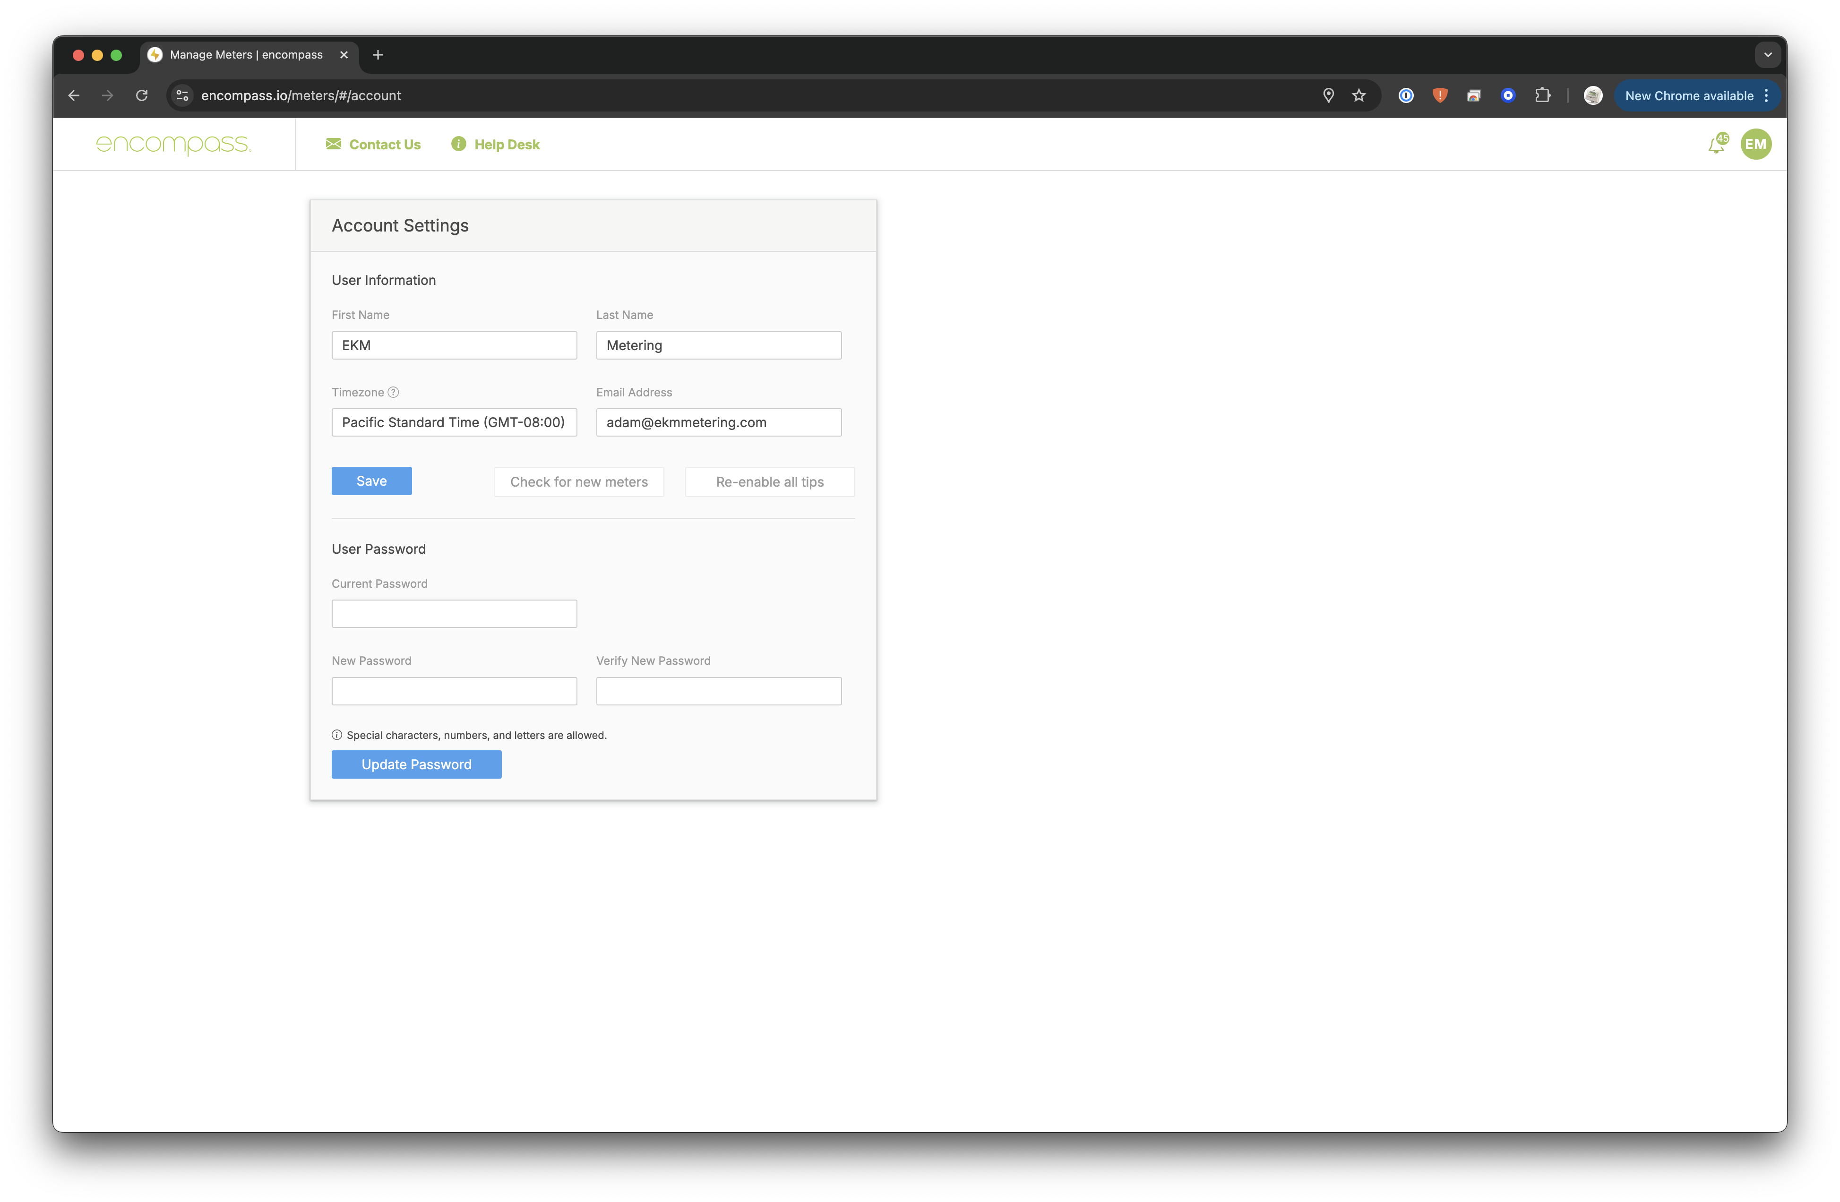The height and width of the screenshot is (1202, 1840).
Task: Click the Update Password button
Action: coord(416,764)
